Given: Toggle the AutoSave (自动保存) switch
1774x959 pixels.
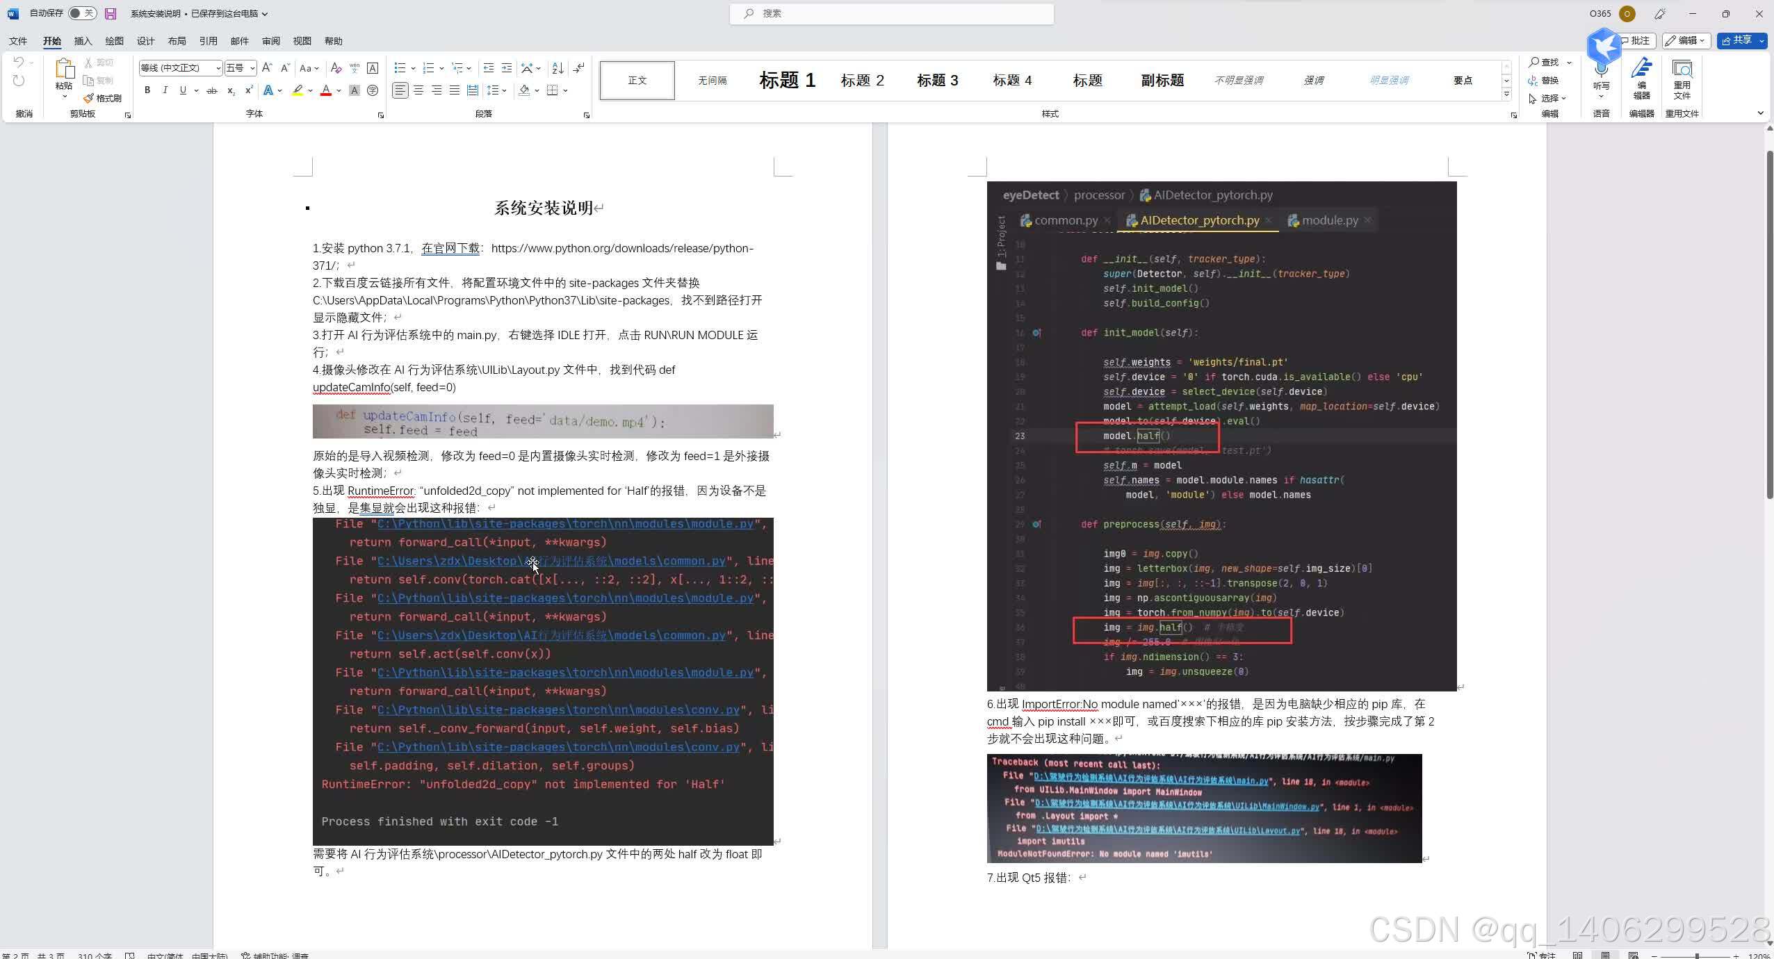Looking at the screenshot, I should pos(83,13).
